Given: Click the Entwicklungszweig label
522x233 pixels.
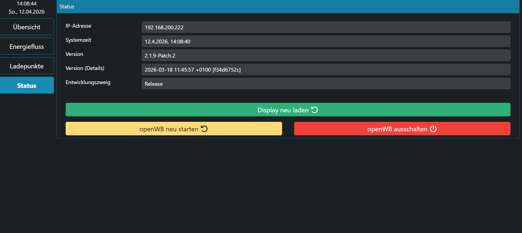Looking at the screenshot, I should click(88, 82).
